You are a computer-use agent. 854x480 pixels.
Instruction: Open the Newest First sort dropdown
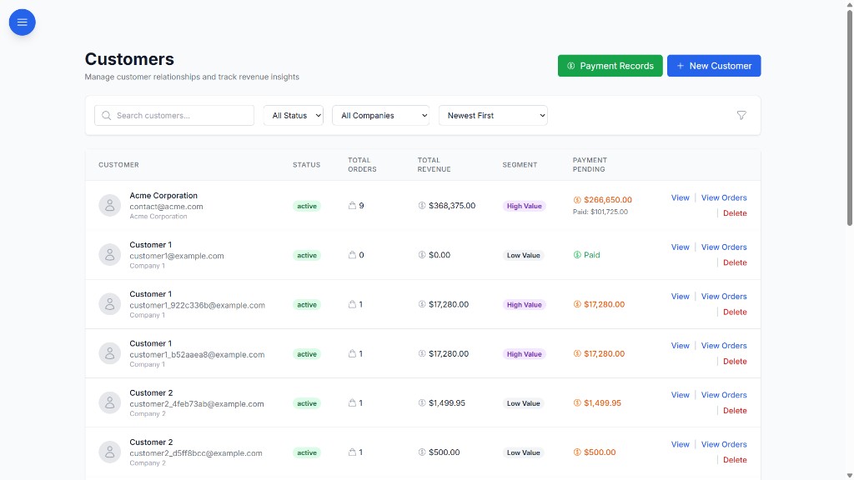493,115
